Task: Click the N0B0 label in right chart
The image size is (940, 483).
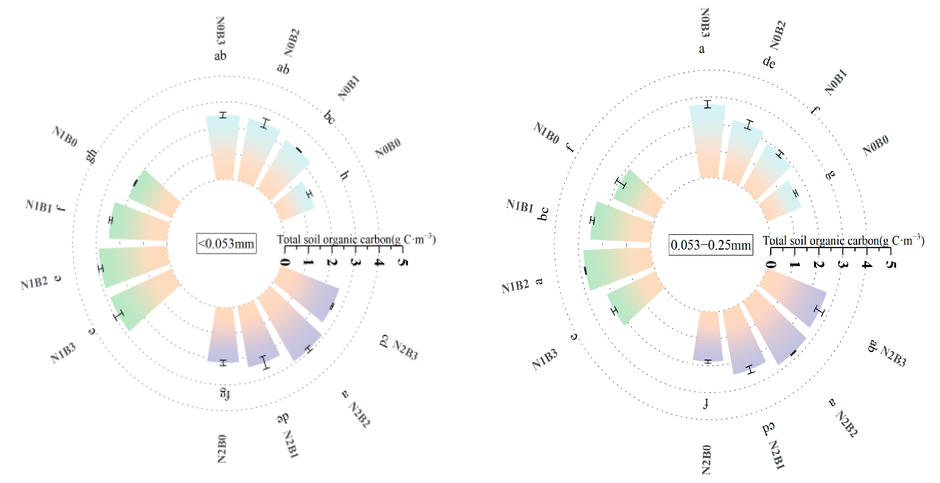Action: tap(875, 145)
